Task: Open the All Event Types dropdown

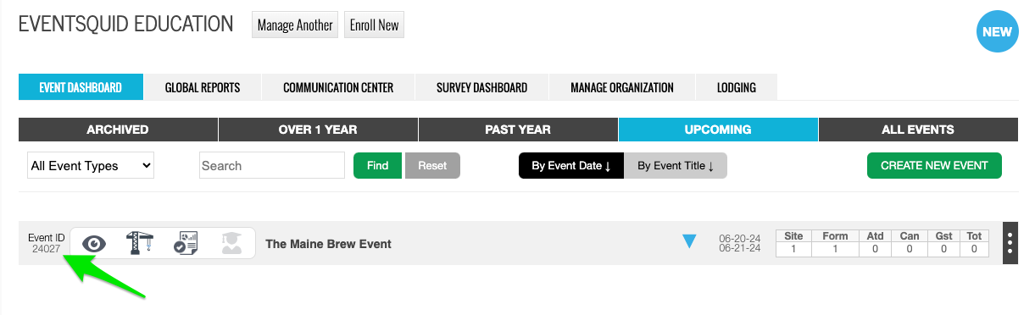Action: 90,166
